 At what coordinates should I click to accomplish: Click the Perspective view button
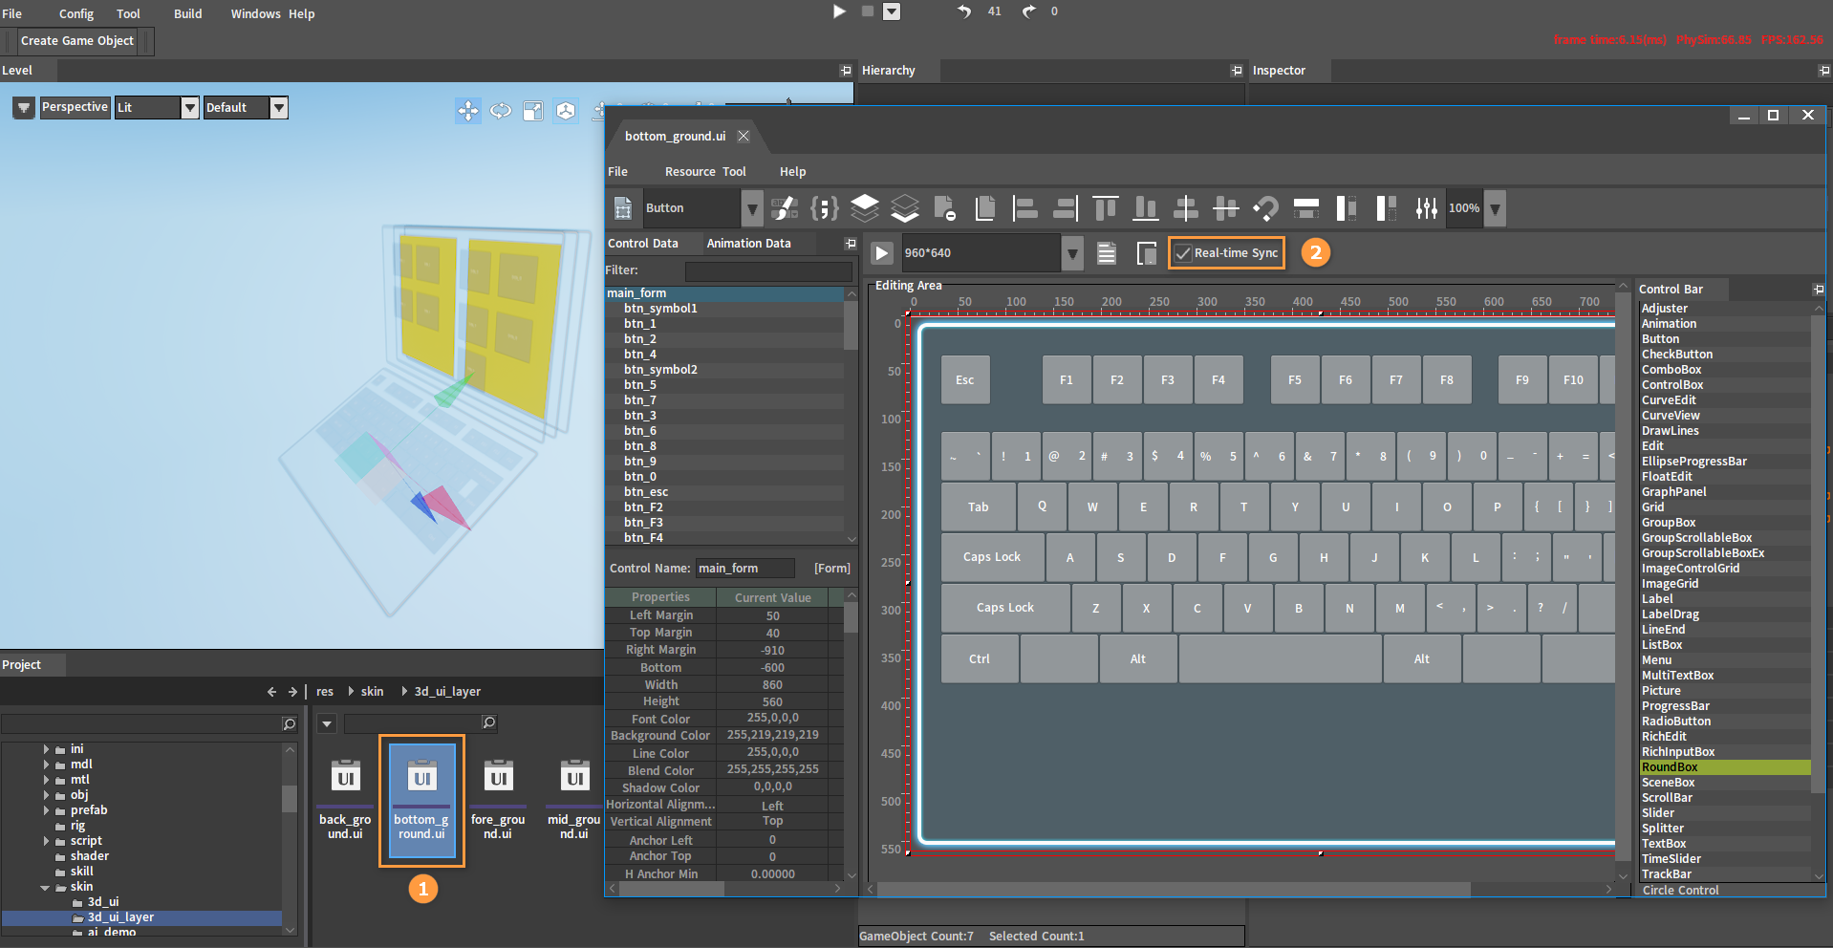tap(75, 107)
